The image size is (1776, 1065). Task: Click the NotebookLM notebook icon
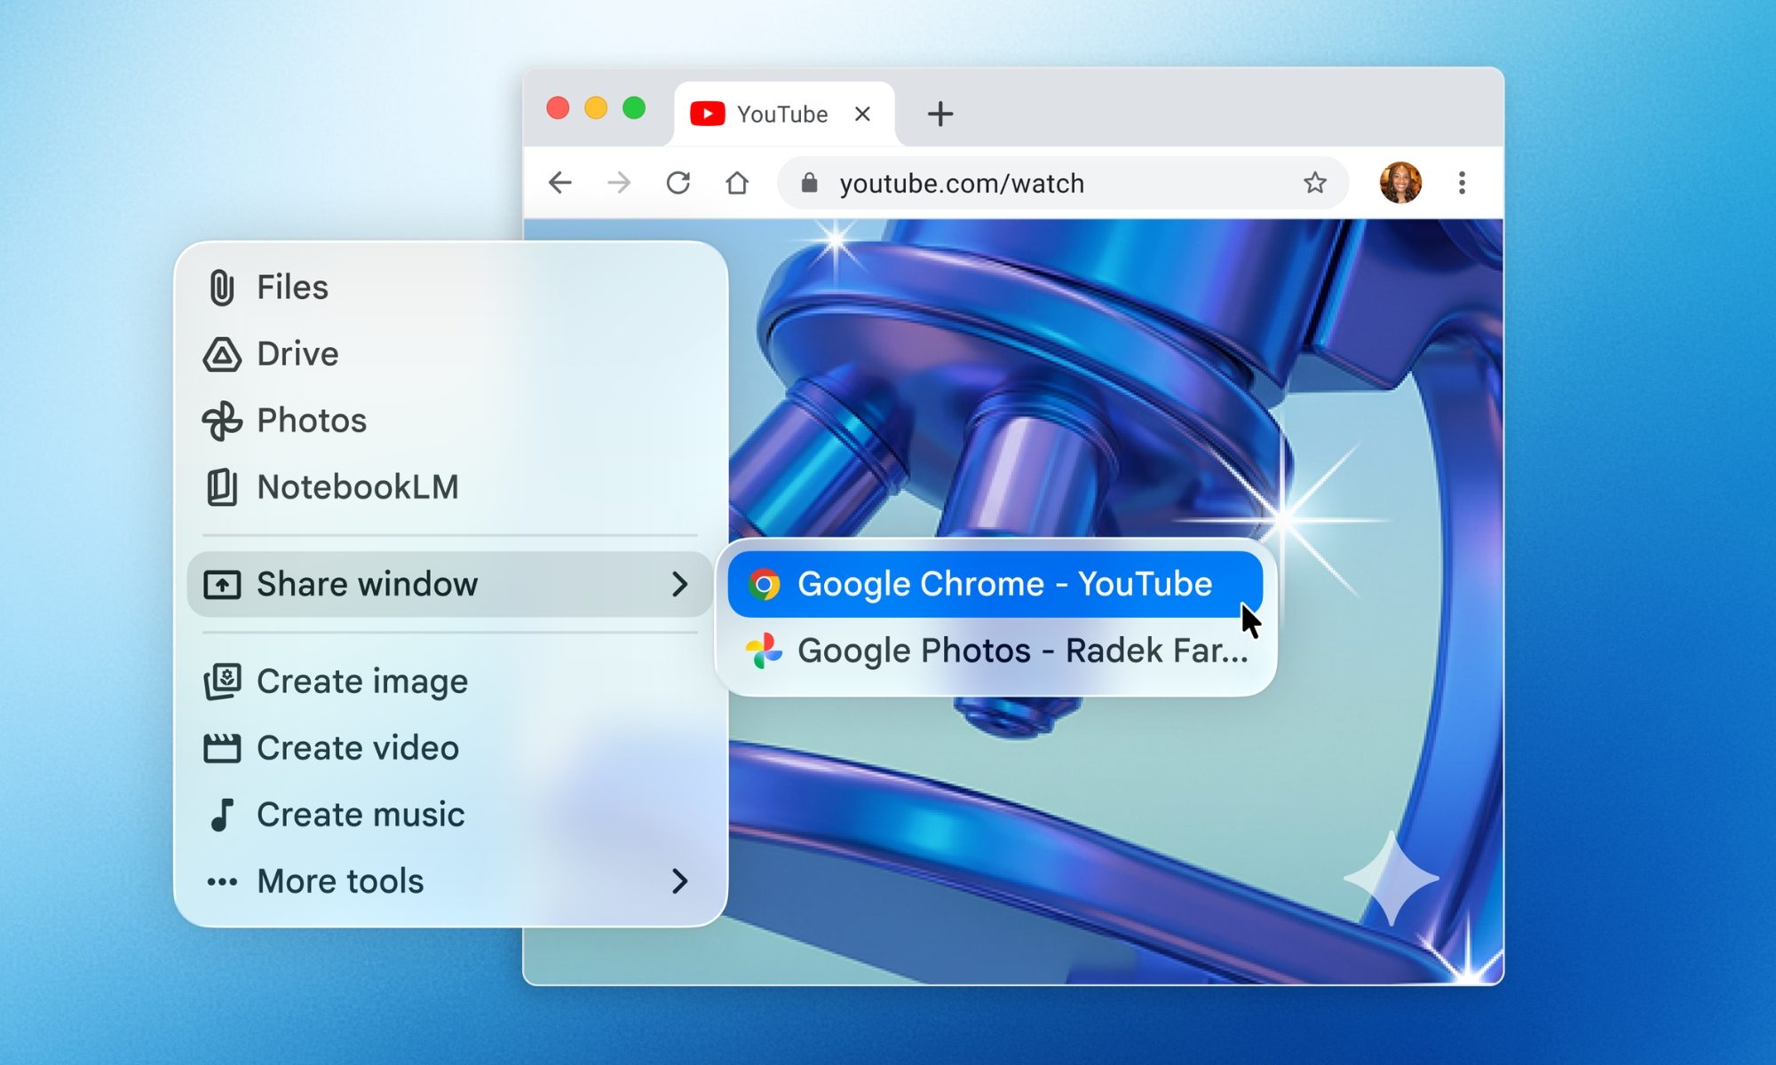[x=221, y=486]
